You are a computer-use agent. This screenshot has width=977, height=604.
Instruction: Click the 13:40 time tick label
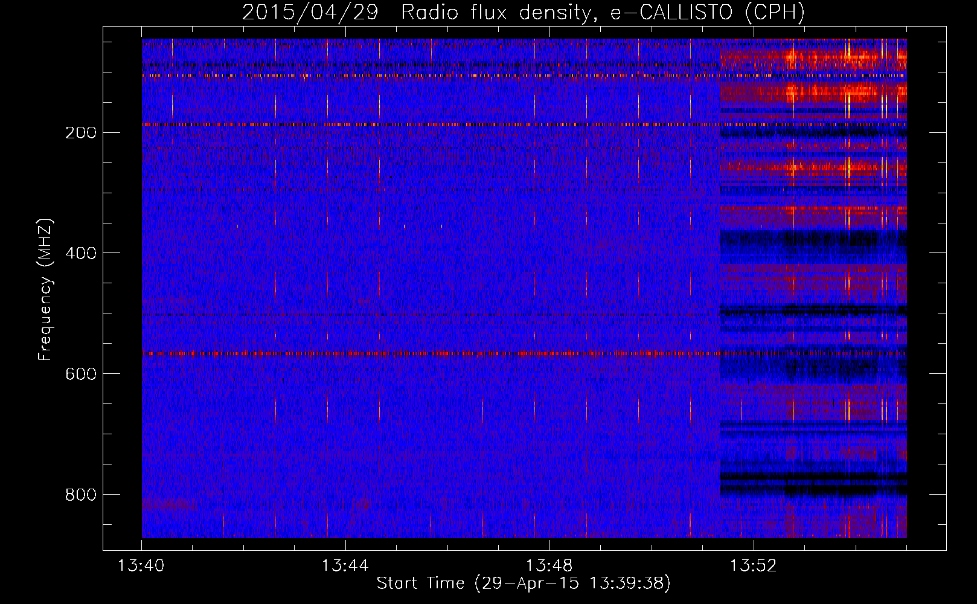point(141,566)
